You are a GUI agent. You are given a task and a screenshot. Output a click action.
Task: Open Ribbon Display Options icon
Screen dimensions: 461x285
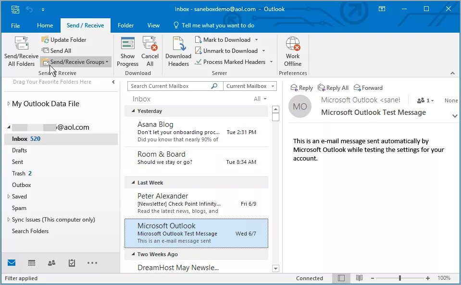click(x=382, y=9)
